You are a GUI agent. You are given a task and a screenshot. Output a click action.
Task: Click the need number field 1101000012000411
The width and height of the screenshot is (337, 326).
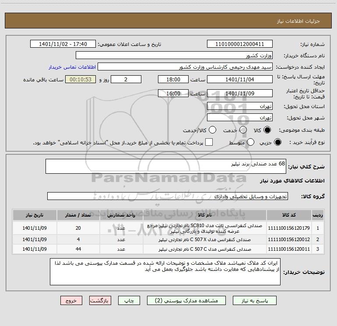240,44
